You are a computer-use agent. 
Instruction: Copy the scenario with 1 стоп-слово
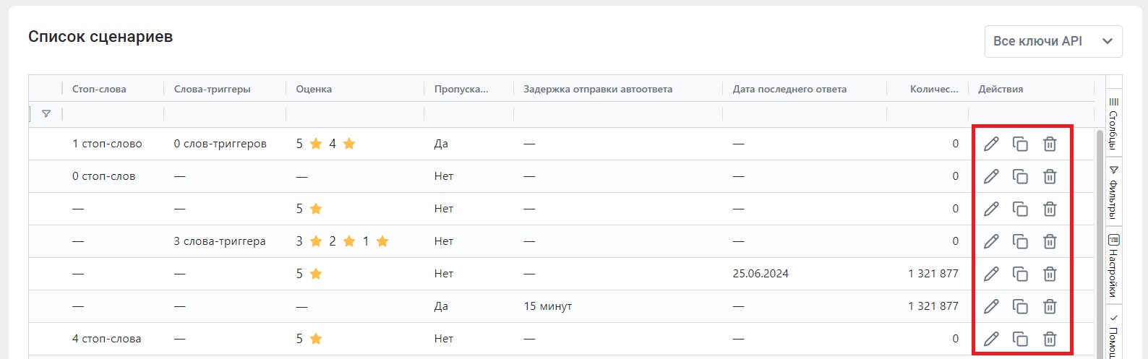pyautogui.click(x=1020, y=144)
